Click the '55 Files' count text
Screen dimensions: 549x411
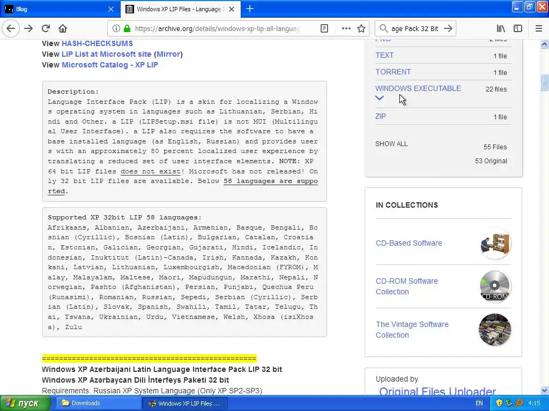[495, 147]
